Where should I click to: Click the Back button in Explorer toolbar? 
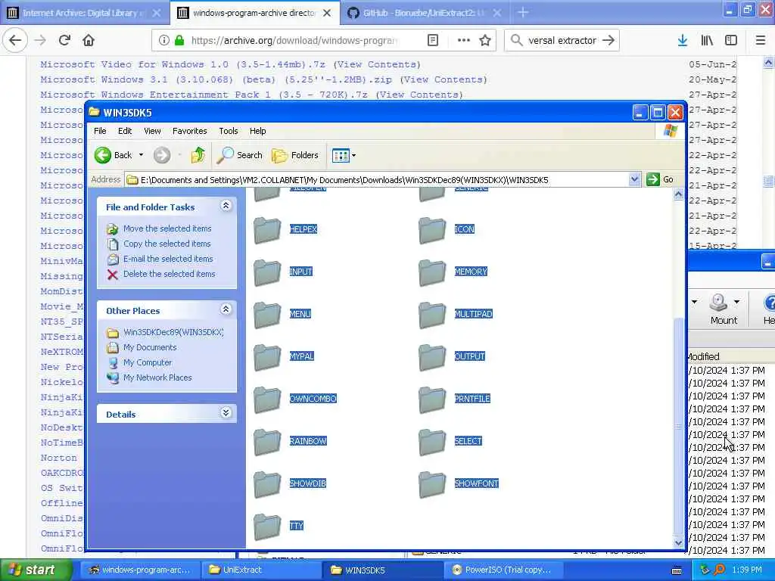click(114, 155)
